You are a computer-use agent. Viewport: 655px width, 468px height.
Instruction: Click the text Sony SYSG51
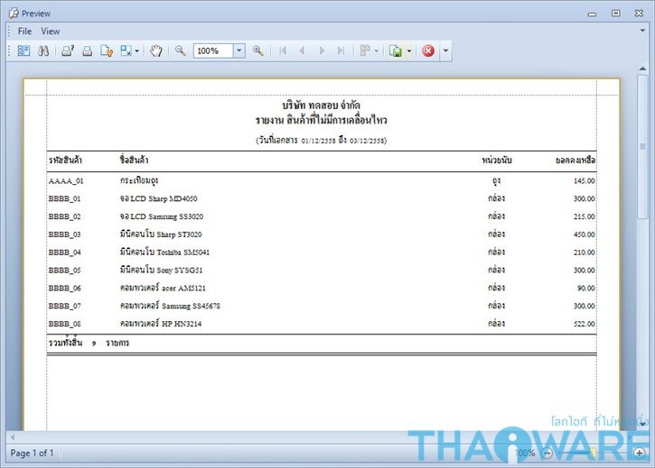180,271
